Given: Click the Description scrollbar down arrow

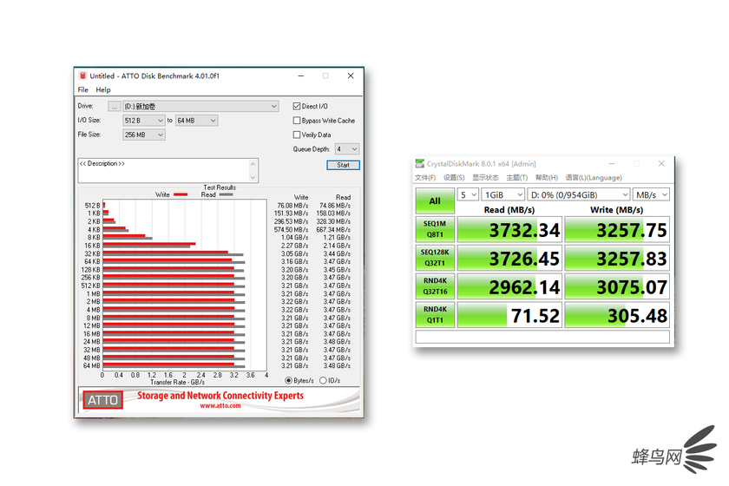Looking at the screenshot, I should click(x=253, y=178).
